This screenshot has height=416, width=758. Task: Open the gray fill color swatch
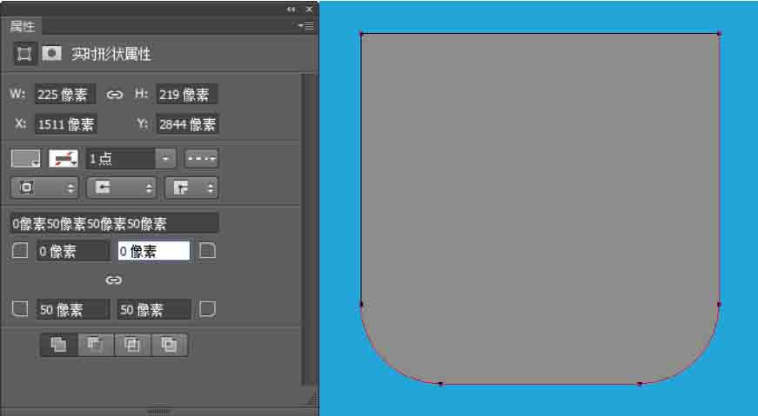[x=25, y=159]
